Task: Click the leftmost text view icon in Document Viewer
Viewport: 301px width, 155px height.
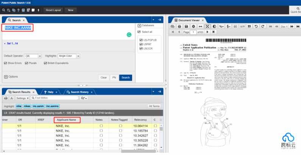Action: coord(172,27)
